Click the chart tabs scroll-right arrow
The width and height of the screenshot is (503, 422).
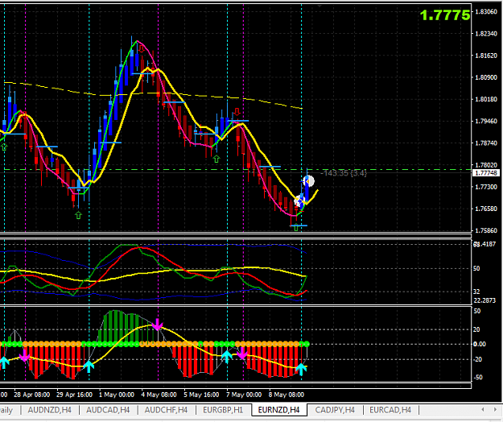495,409
